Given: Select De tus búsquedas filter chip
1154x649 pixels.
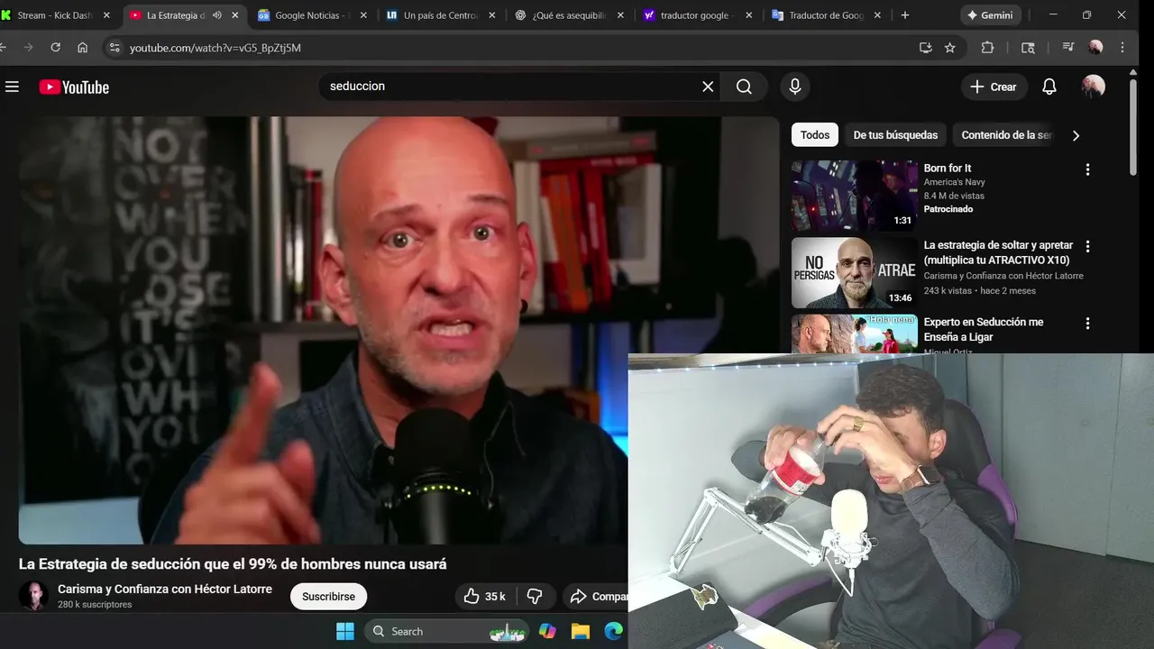Looking at the screenshot, I should point(895,135).
